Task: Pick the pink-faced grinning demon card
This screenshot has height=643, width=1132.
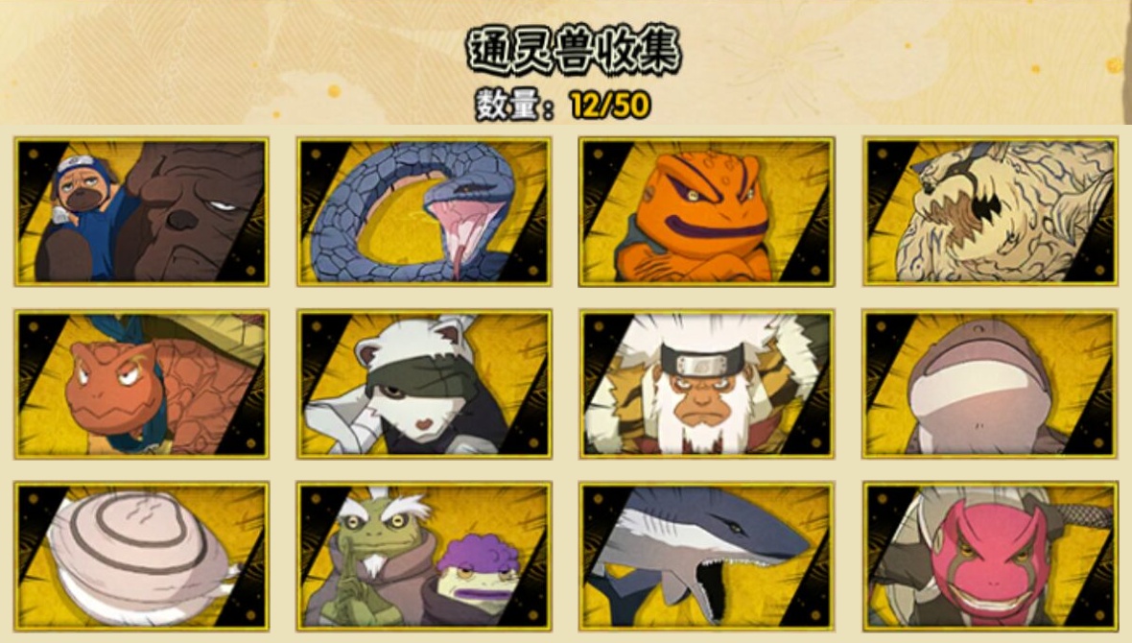Action: (990, 556)
